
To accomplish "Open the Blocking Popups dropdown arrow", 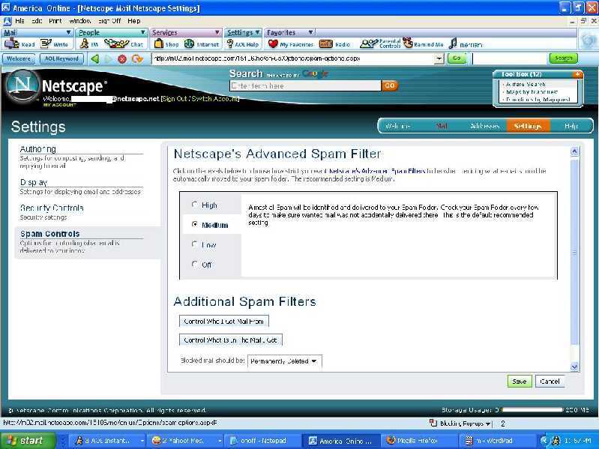I will [x=488, y=424].
